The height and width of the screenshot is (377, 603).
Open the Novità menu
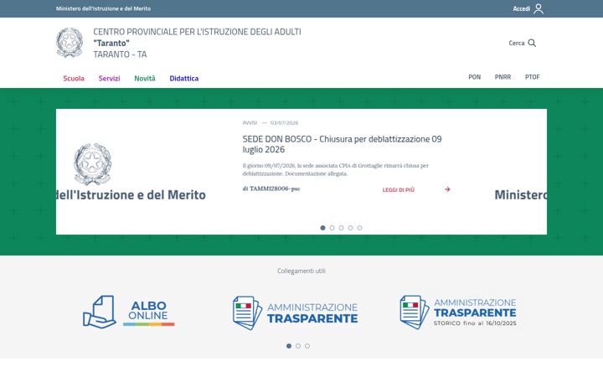[x=145, y=78]
